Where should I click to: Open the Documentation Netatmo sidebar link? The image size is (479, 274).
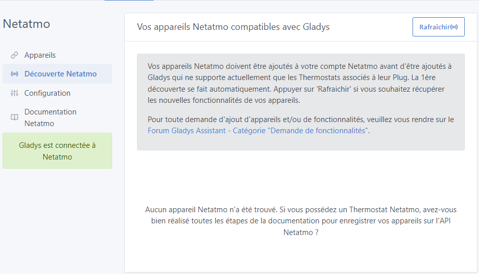[50, 118]
